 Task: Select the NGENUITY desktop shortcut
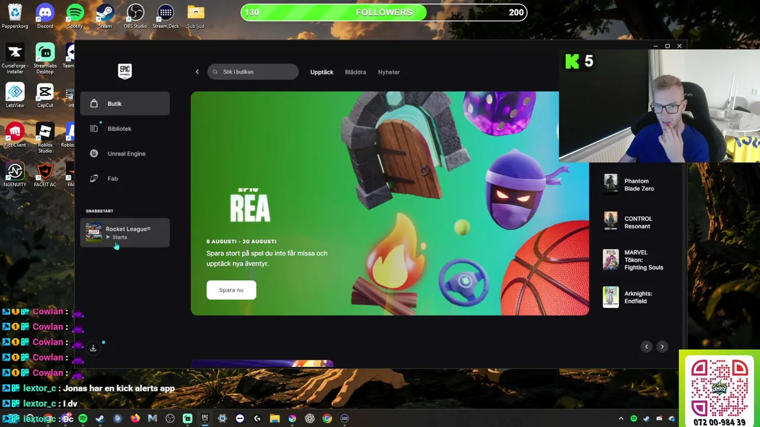coord(15,174)
